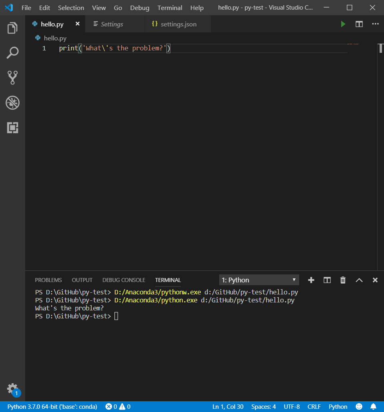384x412 pixels.
Task: Open the Manage gear menu
Action: [12, 389]
